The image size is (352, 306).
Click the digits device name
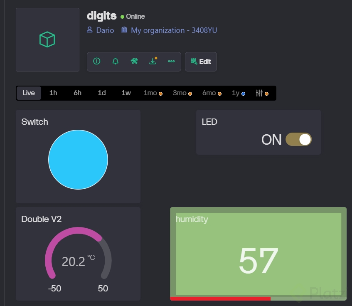point(102,16)
